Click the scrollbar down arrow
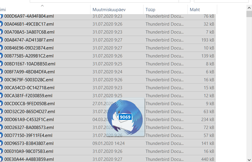The width and height of the screenshot is (252, 162). click(249, 160)
